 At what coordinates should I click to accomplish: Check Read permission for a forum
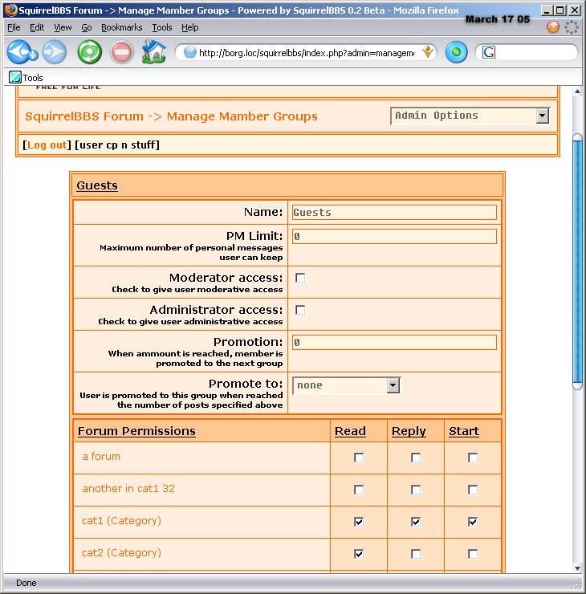click(x=359, y=458)
